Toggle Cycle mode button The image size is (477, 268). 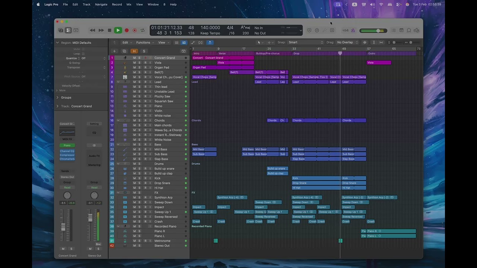[x=142, y=30]
